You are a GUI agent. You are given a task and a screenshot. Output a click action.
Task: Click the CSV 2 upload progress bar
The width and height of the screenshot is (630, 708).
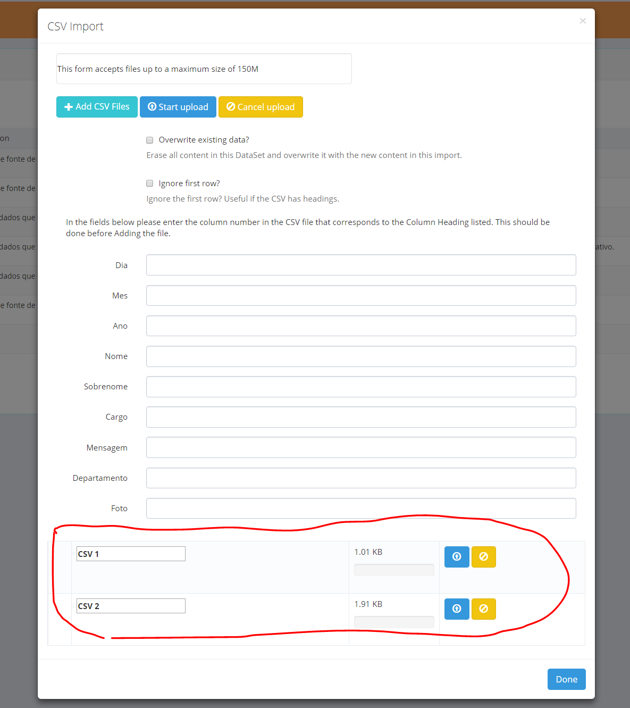pos(394,622)
